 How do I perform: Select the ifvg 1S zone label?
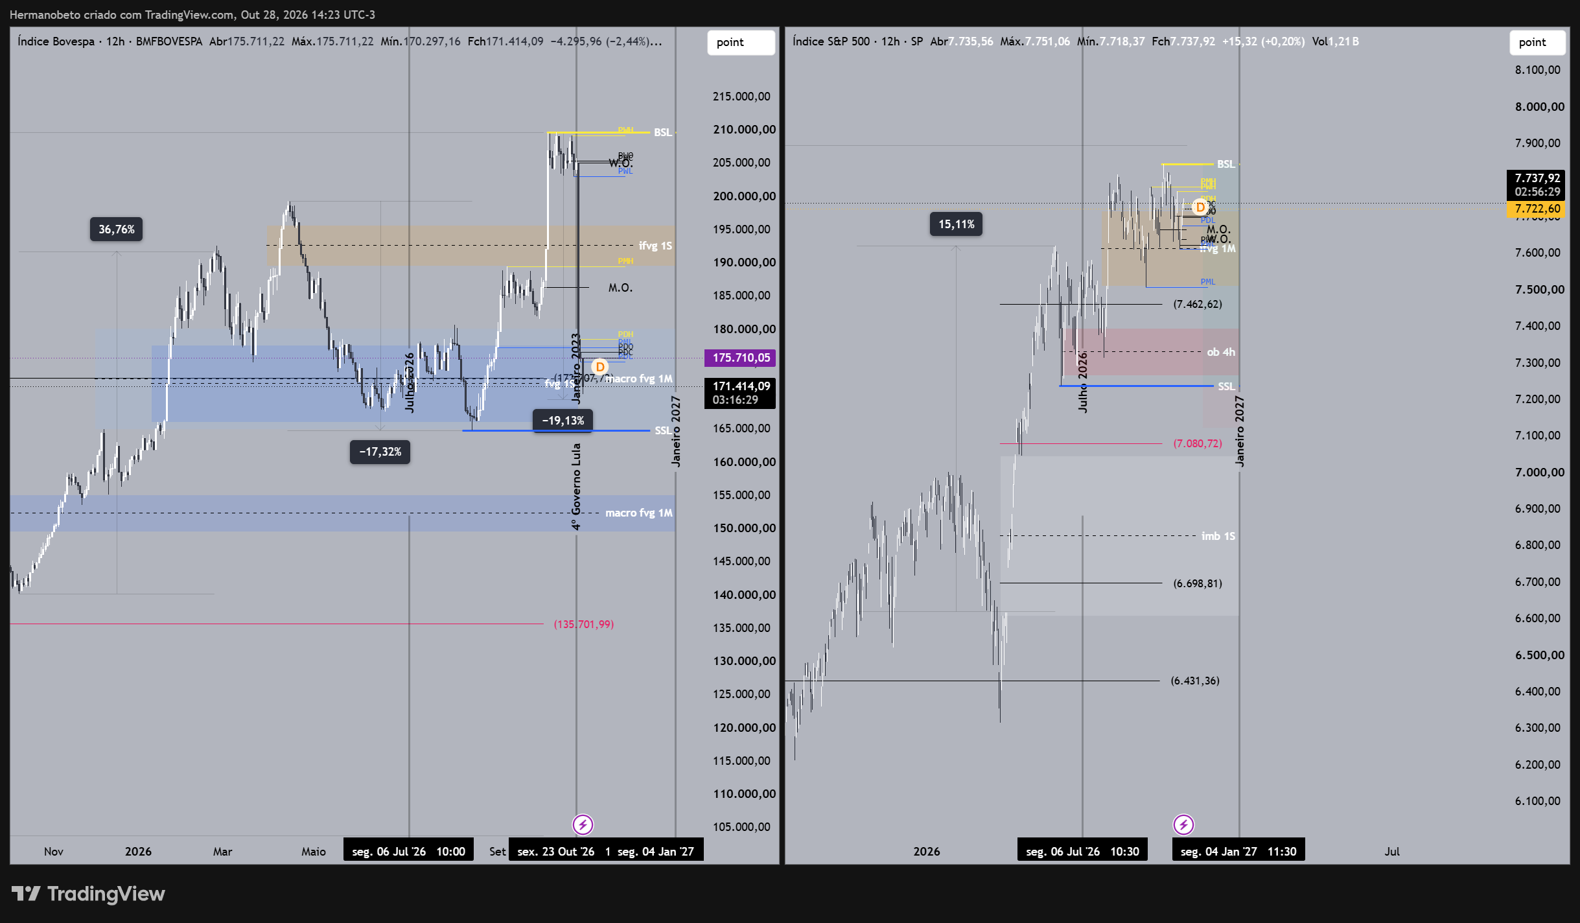(655, 246)
